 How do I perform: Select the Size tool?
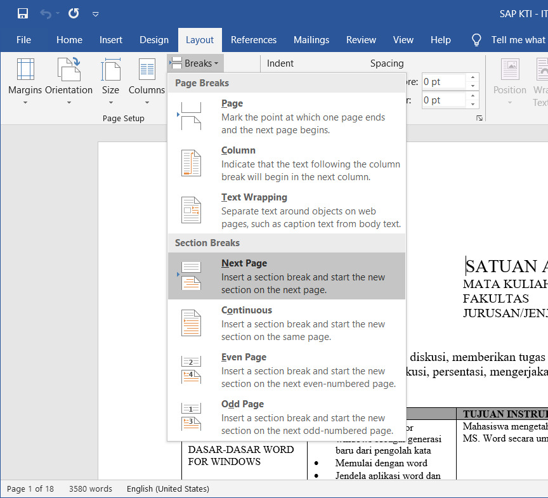click(x=110, y=81)
